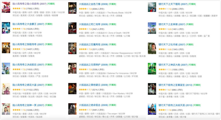Open the 火线追凶之绝命狙击 poster thumbnail
The width and height of the screenshot is (221, 120).
[x=72, y=109]
